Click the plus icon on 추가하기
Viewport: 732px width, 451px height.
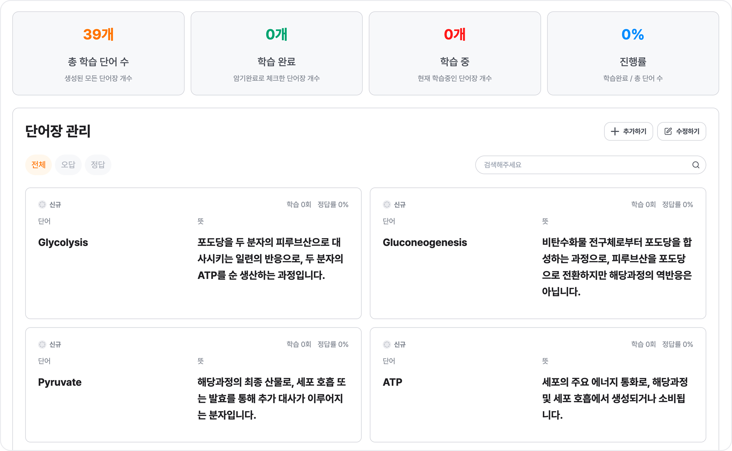(x=614, y=131)
